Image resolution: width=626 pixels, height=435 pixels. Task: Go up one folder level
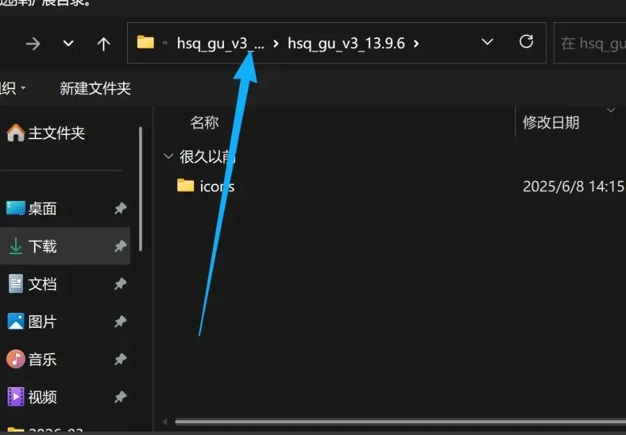pyautogui.click(x=104, y=44)
